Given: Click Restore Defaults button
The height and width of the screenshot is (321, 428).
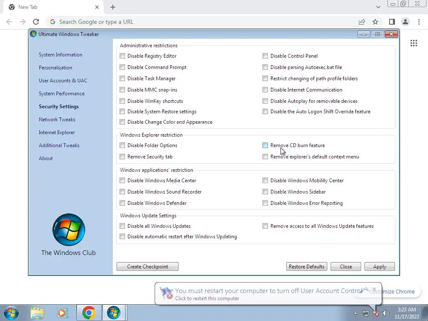Looking at the screenshot, I should (306, 267).
